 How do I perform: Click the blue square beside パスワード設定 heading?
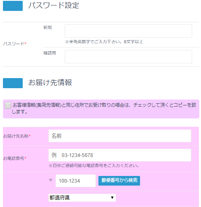[13, 6]
